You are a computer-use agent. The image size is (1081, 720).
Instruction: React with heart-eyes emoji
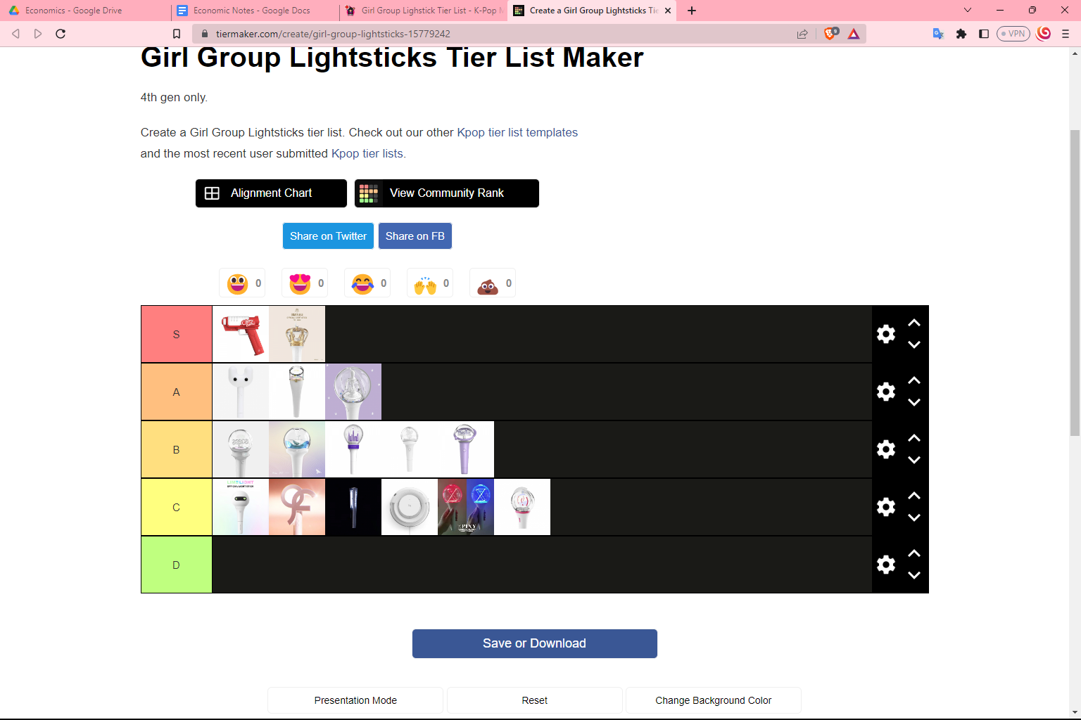click(305, 283)
